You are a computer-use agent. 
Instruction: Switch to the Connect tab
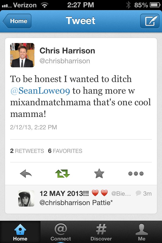click(60, 232)
